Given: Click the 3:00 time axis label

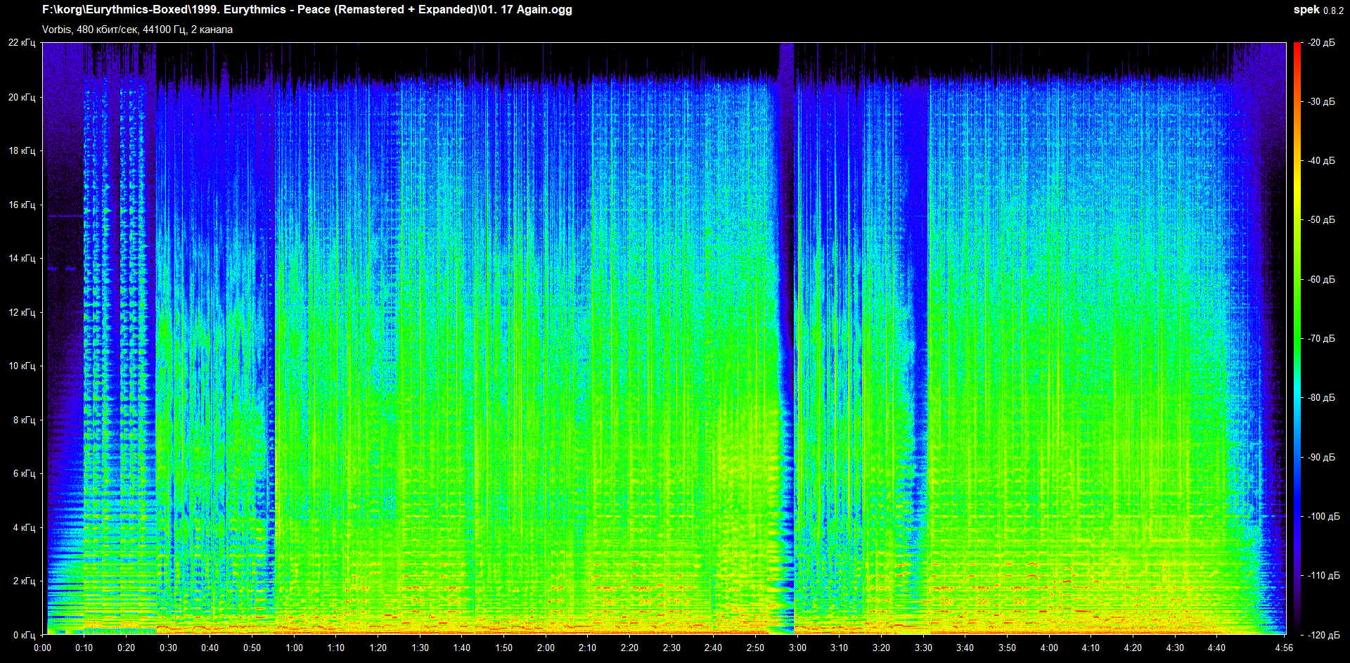Looking at the screenshot, I should tap(797, 648).
